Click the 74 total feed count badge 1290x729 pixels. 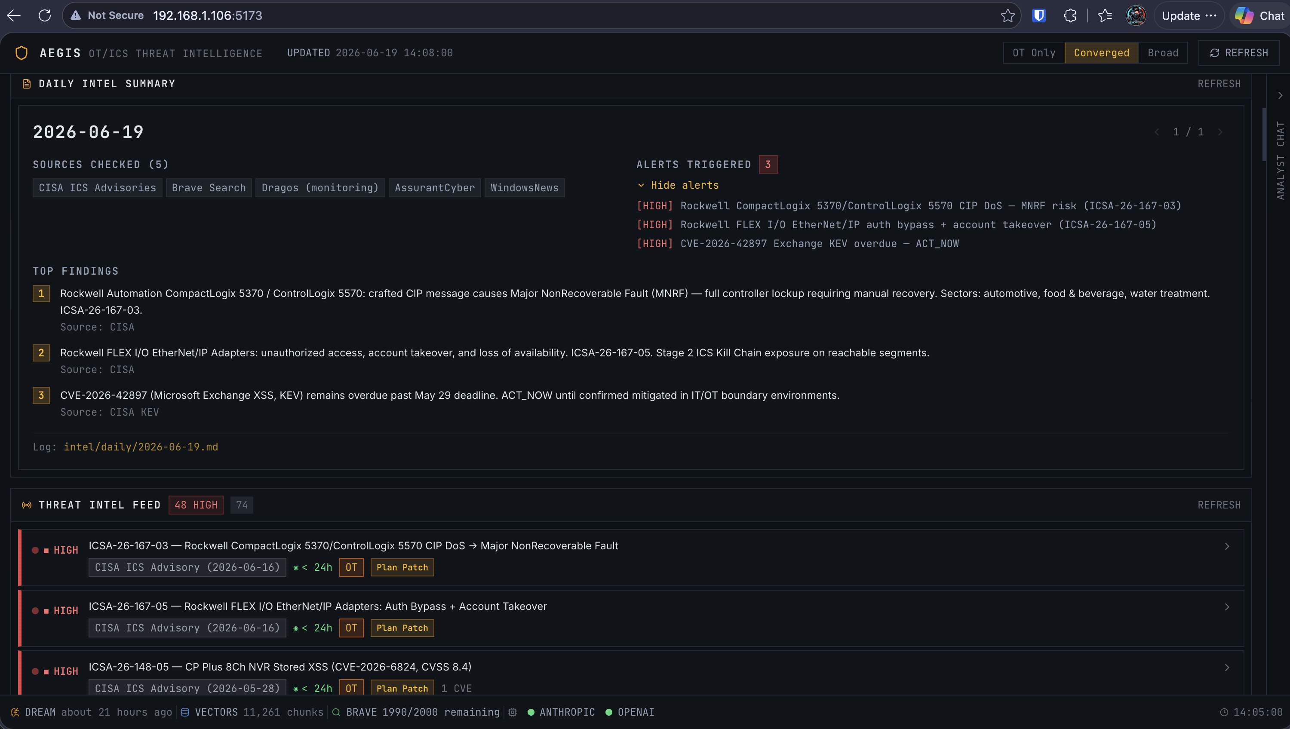coord(242,505)
